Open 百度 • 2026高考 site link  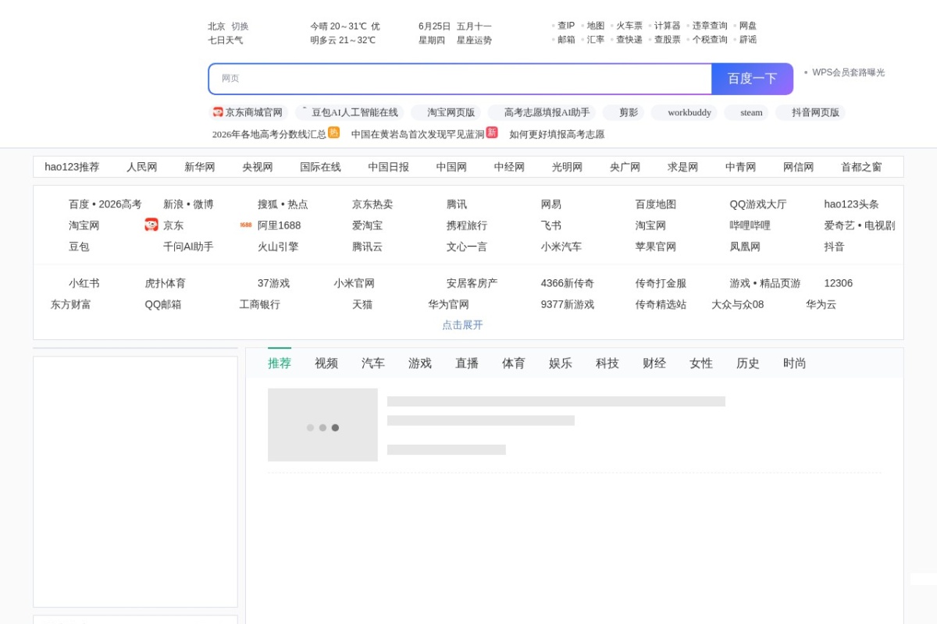click(105, 204)
